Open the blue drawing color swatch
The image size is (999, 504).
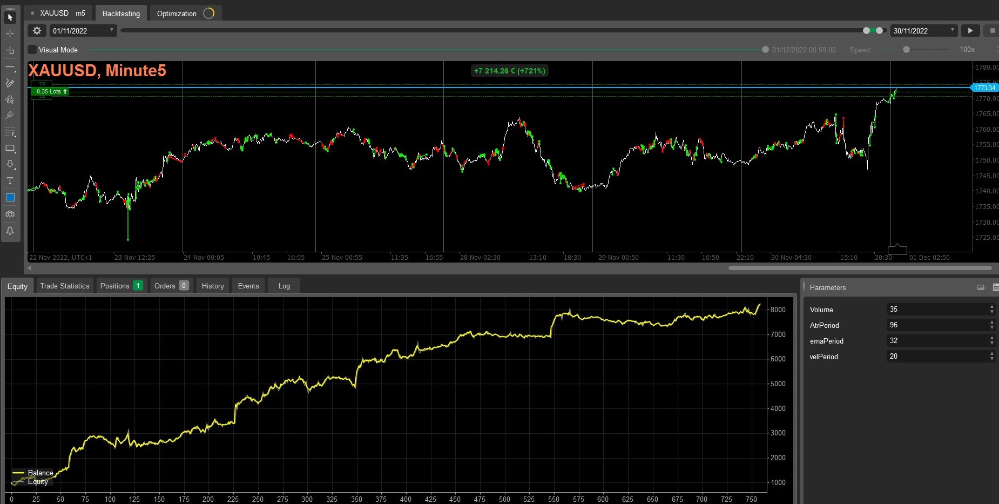click(10, 198)
